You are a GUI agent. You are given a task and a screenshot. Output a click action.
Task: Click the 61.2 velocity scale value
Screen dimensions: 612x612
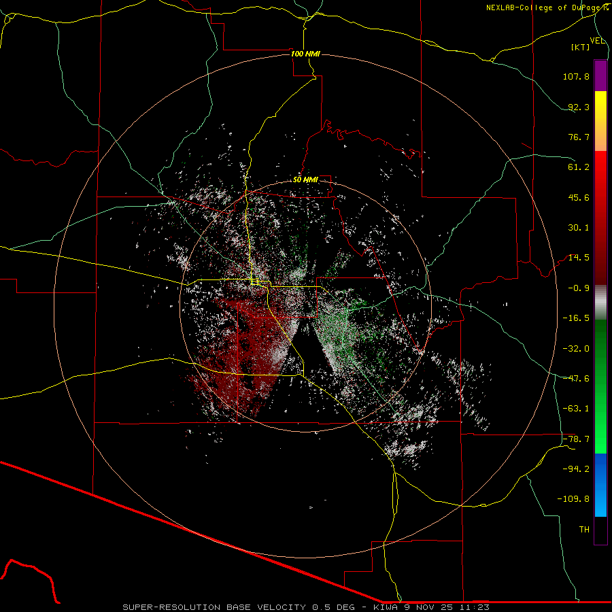point(579,167)
